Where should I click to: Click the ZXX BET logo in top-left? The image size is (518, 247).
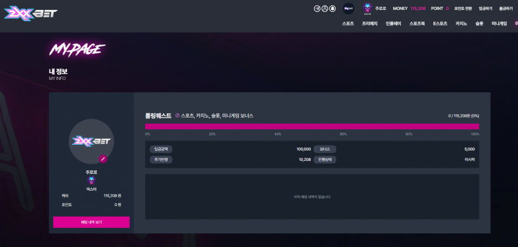[x=31, y=13]
